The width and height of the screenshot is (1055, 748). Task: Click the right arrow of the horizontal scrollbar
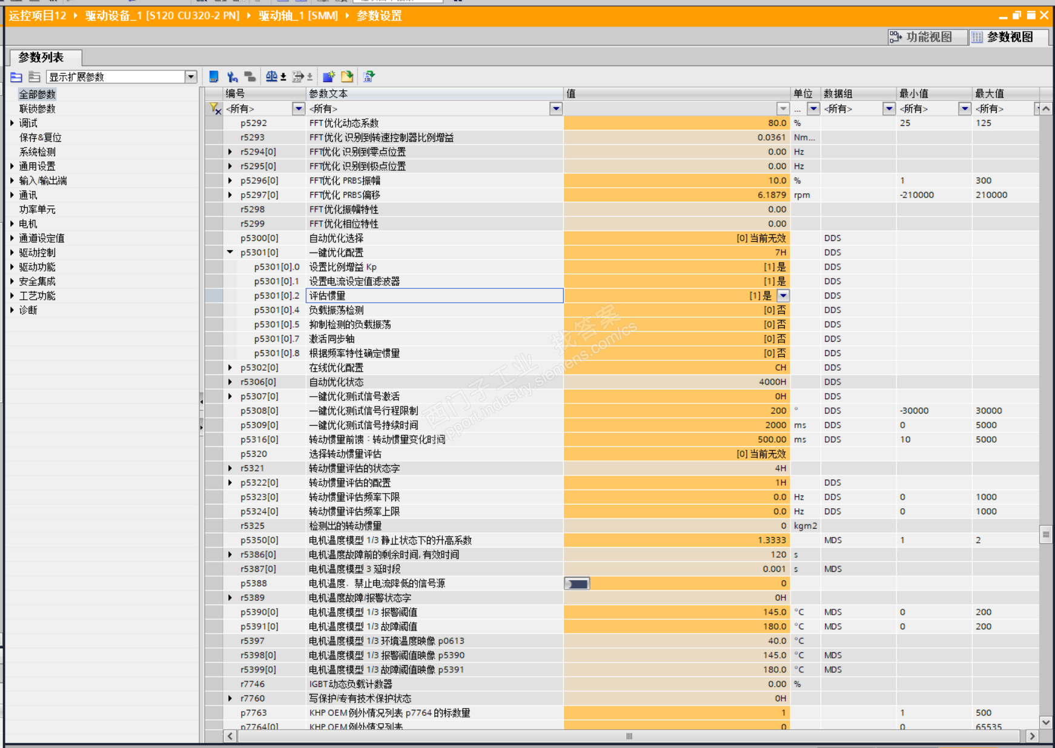pyautogui.click(x=1032, y=736)
